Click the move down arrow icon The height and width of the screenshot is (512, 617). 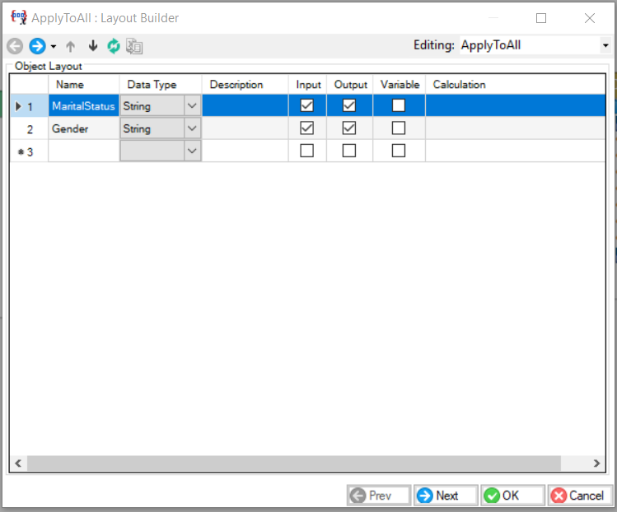(x=92, y=46)
